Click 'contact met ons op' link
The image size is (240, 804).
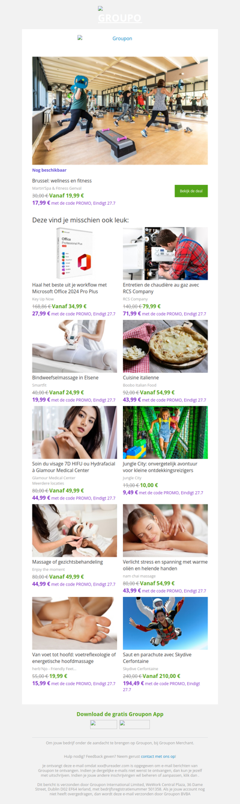click(x=158, y=757)
